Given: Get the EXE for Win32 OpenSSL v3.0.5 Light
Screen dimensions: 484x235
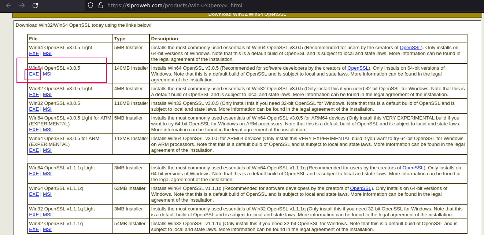Looking at the screenshot, I should click(x=34, y=95).
